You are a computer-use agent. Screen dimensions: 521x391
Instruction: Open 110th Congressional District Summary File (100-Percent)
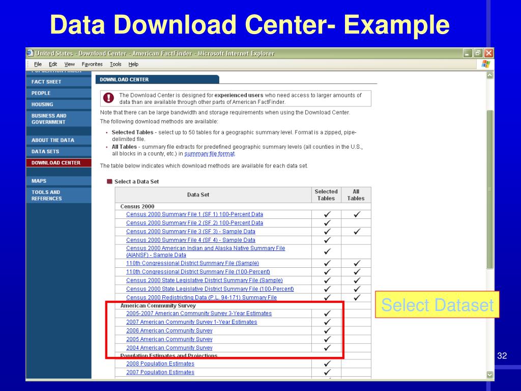[x=198, y=272]
